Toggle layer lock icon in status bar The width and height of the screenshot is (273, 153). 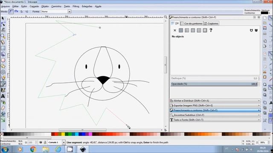pos(45,142)
